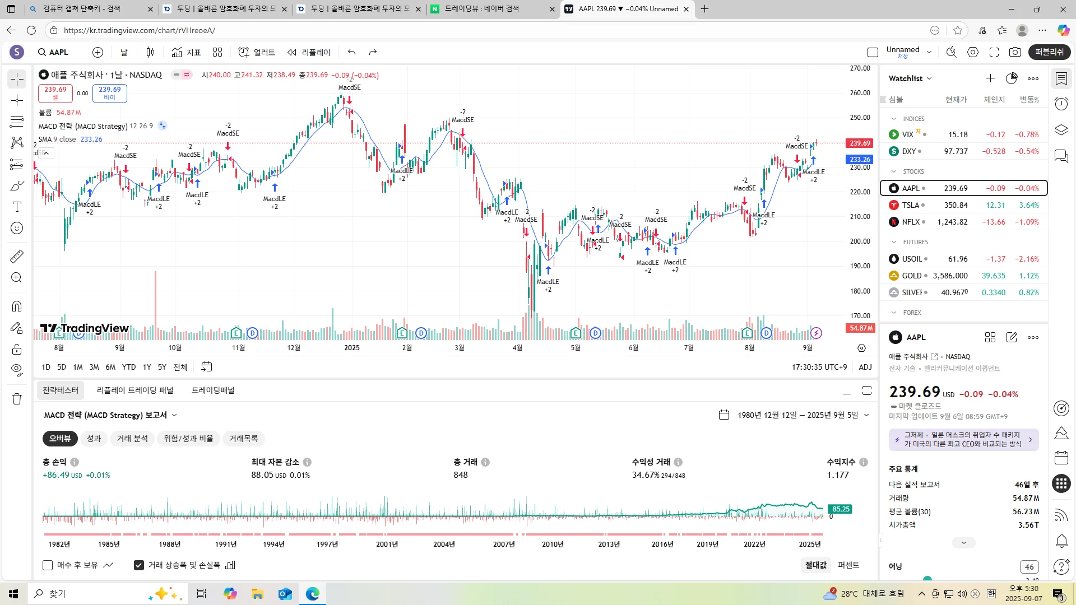Collapse the STOCKS watchlist section
This screenshot has height=605, width=1076.
coord(894,171)
